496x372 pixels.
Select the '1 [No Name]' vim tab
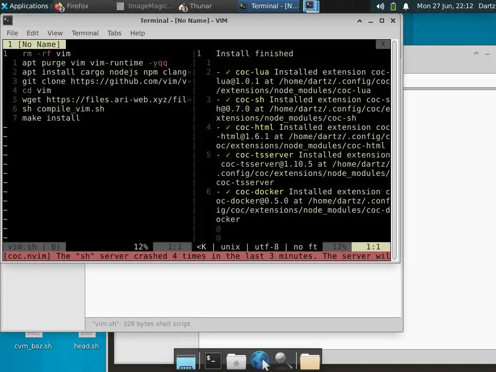[x=34, y=44]
